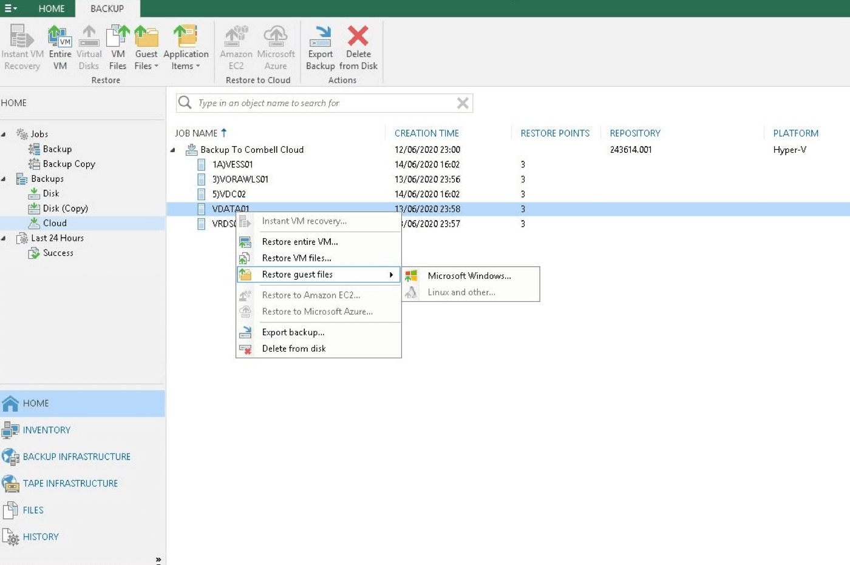Screen dimensions: 850x565
Task: Collapse the Backups tree node
Action: point(4,179)
